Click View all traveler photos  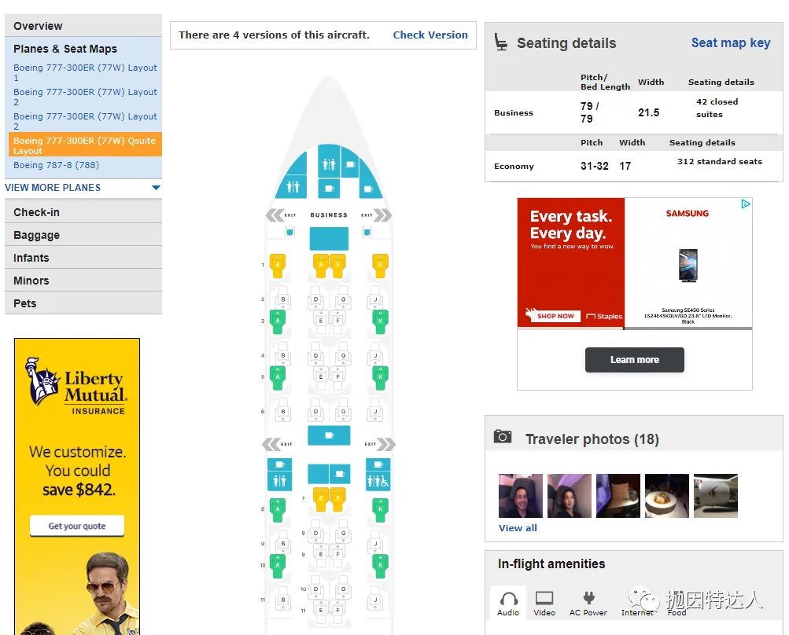(x=518, y=528)
